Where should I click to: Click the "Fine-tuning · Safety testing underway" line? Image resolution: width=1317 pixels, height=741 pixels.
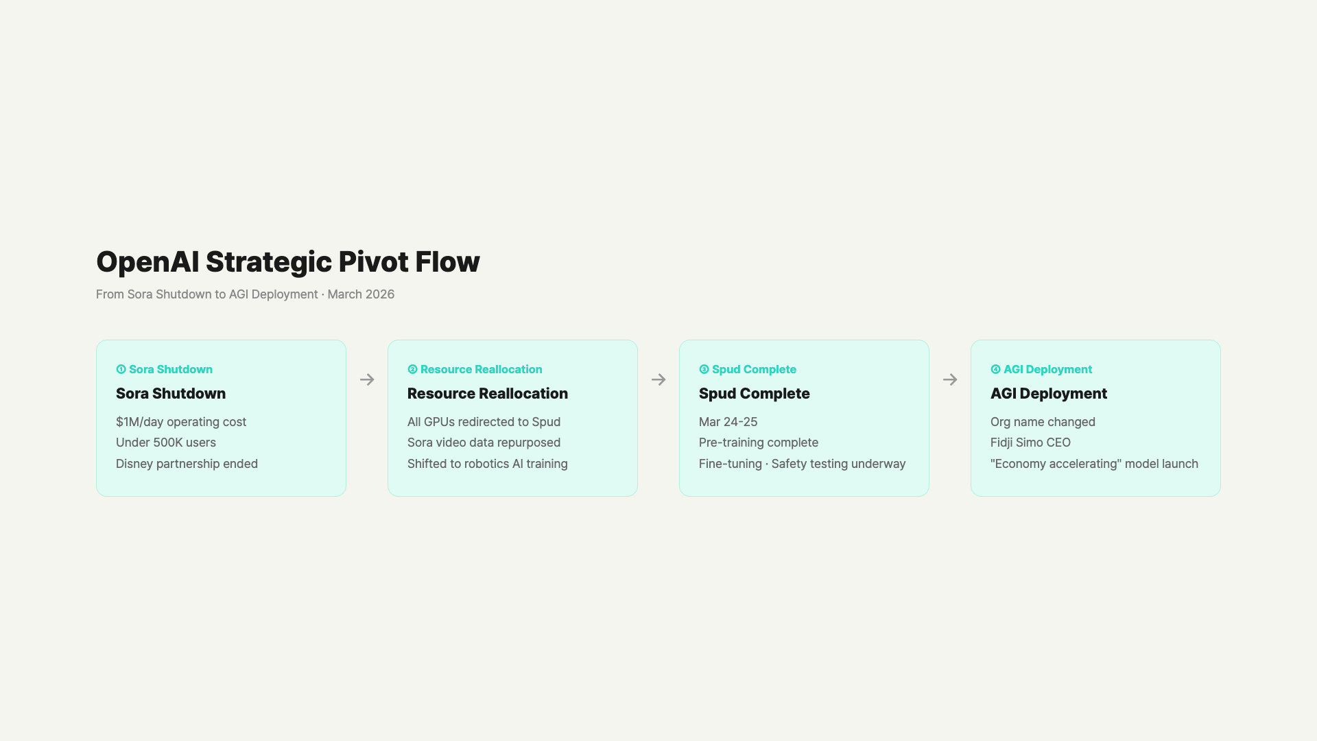[x=802, y=464]
